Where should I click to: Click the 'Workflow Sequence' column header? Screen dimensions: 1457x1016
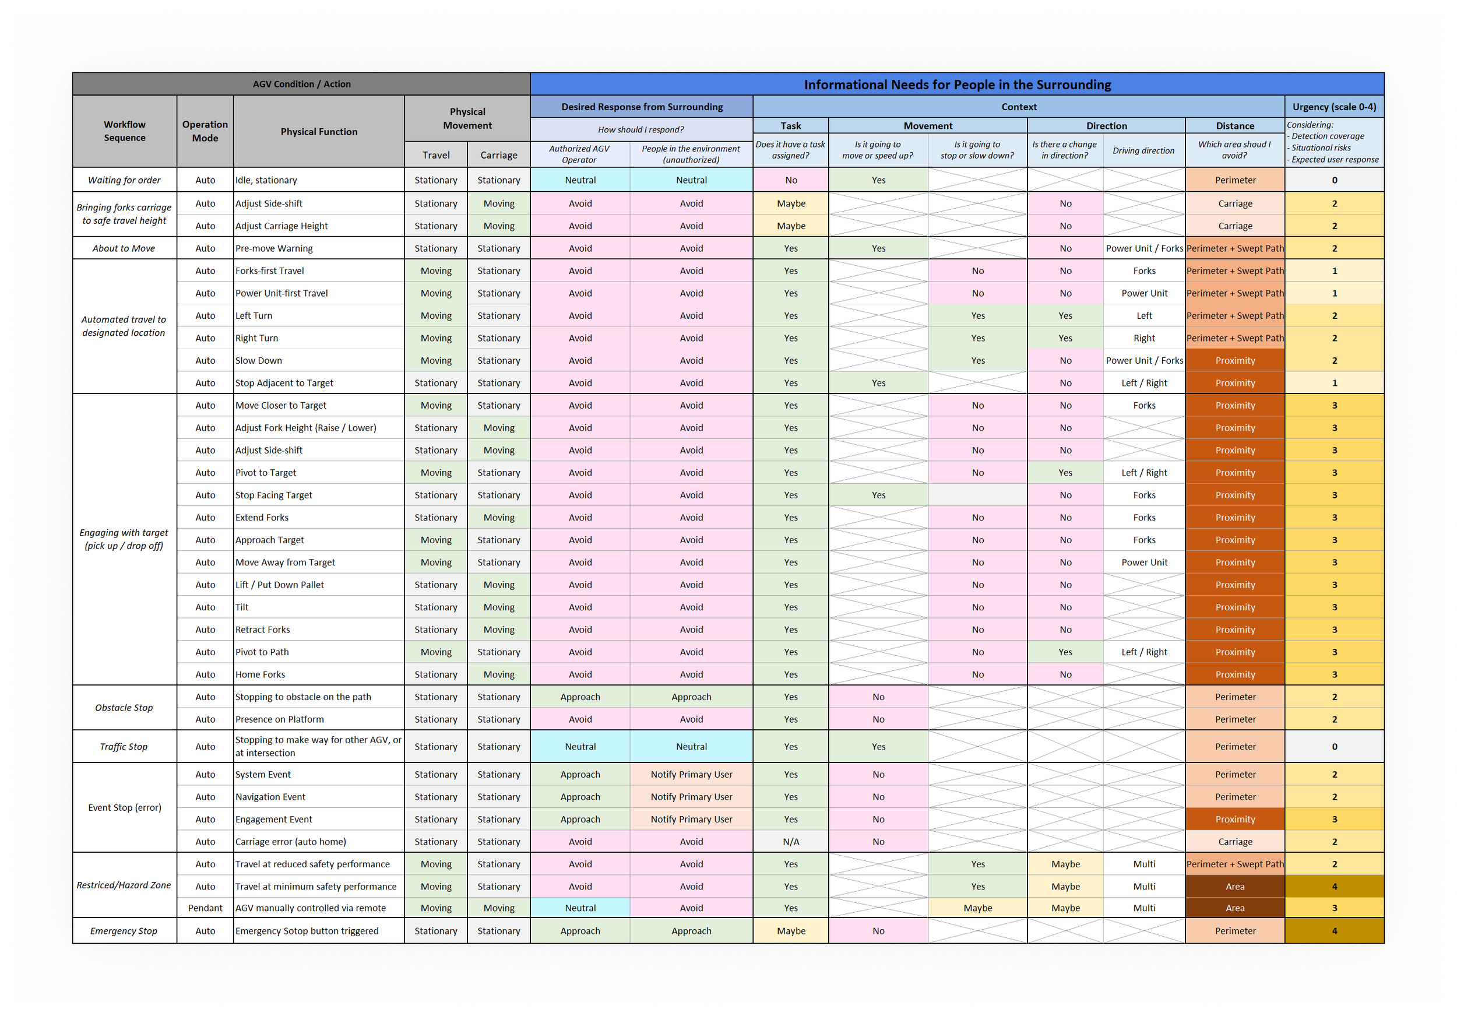coord(124,131)
